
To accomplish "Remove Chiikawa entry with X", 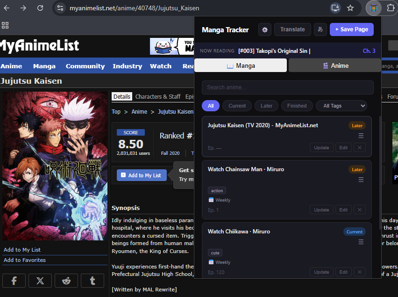I will 359,272.
